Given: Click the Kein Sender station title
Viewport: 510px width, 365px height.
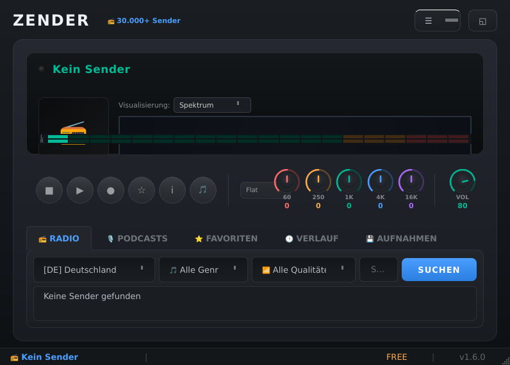Looking at the screenshot, I should tap(92, 69).
